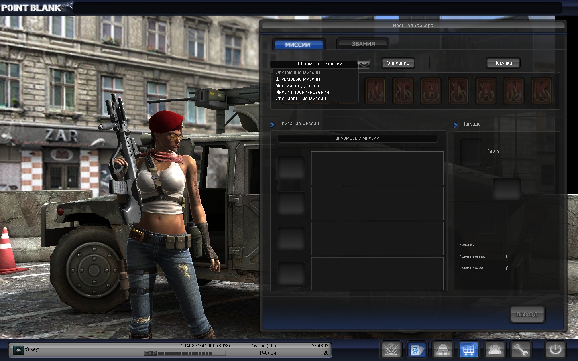Select the K mission card
Image resolution: width=578 pixels, height=361 pixels.
pos(541,91)
